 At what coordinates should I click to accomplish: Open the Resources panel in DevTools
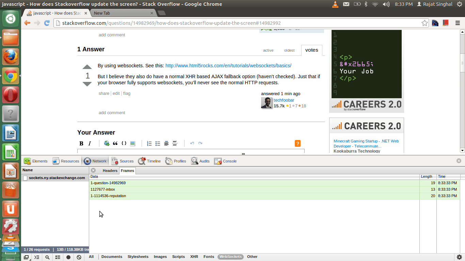pos(65,161)
